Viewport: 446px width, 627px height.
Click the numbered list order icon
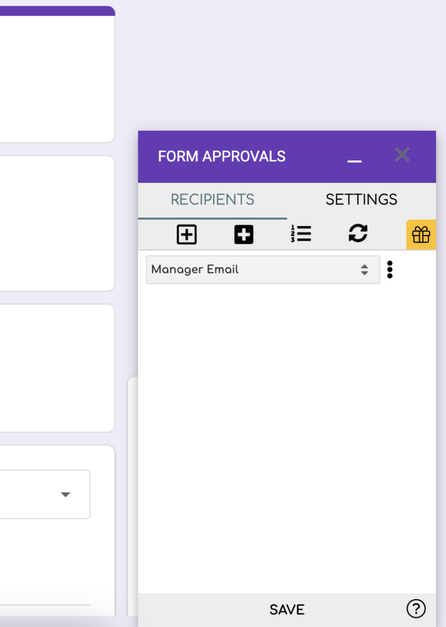coord(301,234)
